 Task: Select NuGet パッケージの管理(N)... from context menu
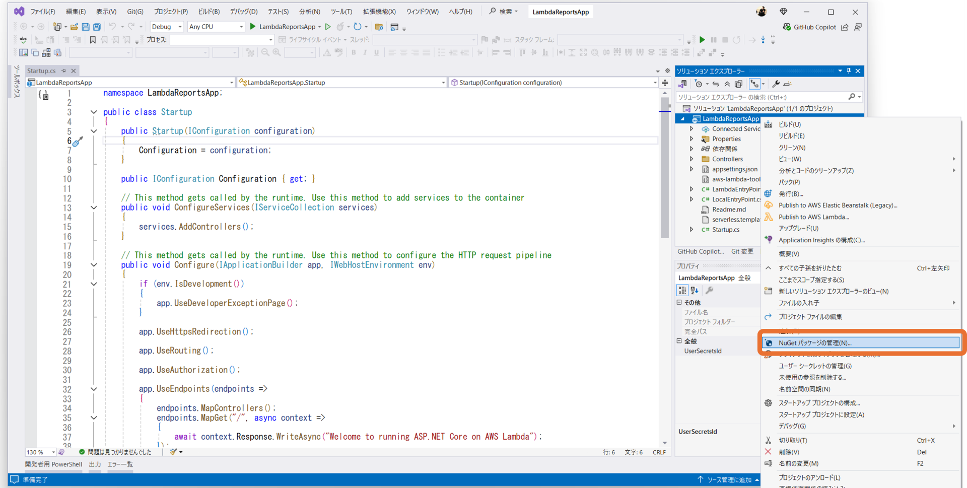pos(861,343)
